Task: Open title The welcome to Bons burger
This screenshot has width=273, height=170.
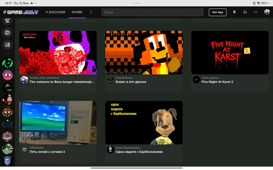Action: click(x=62, y=82)
